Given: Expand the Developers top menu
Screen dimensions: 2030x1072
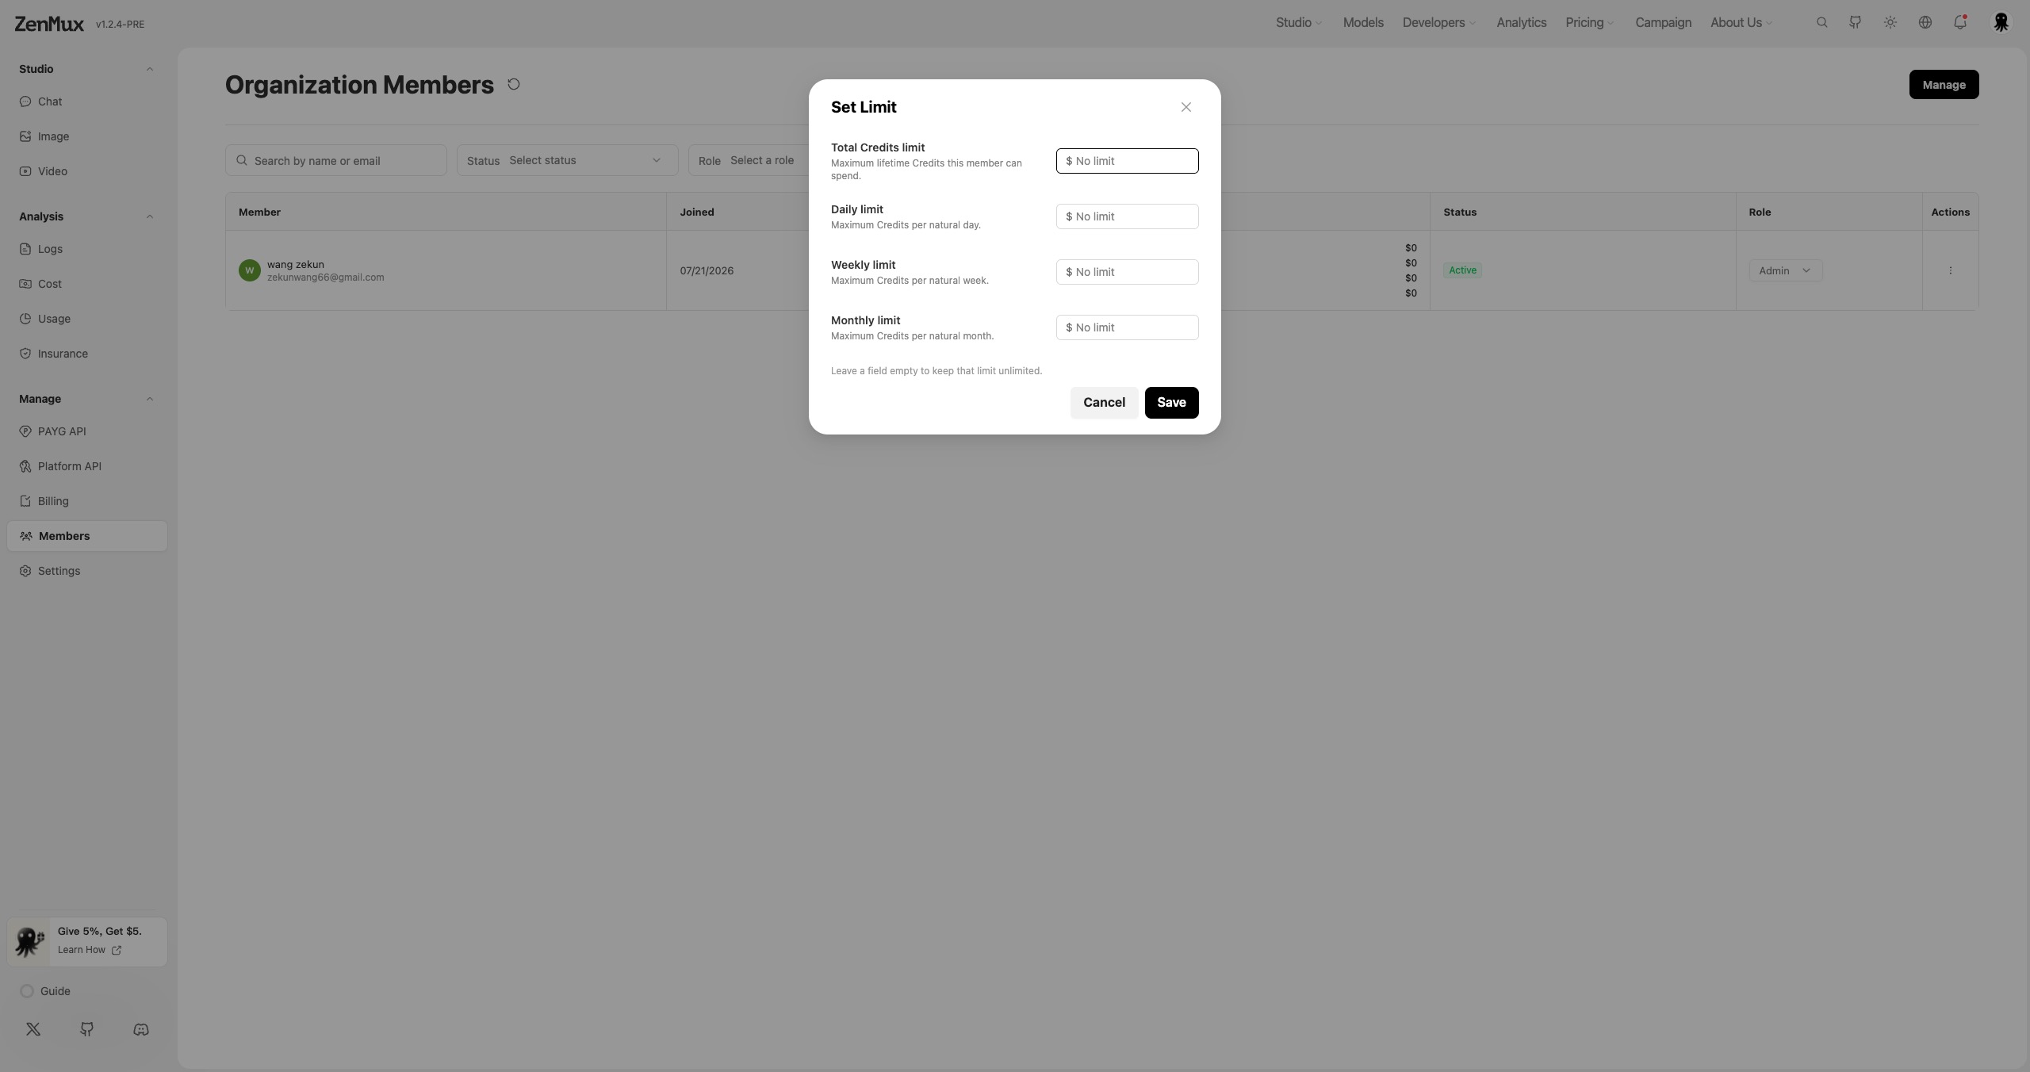Looking at the screenshot, I should [1438, 22].
